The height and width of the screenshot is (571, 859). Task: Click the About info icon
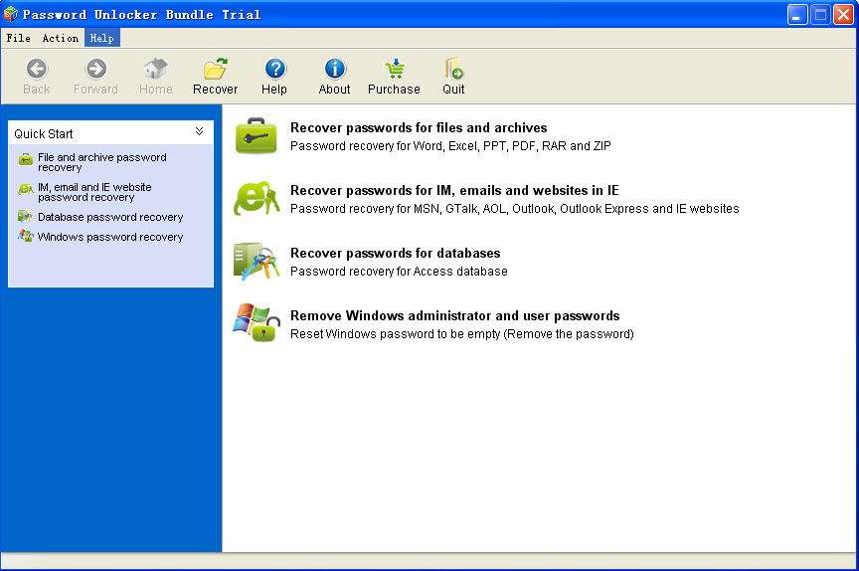pos(334,70)
